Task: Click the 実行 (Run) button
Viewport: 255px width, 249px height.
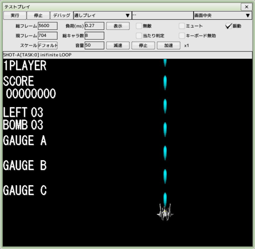Action: point(15,15)
